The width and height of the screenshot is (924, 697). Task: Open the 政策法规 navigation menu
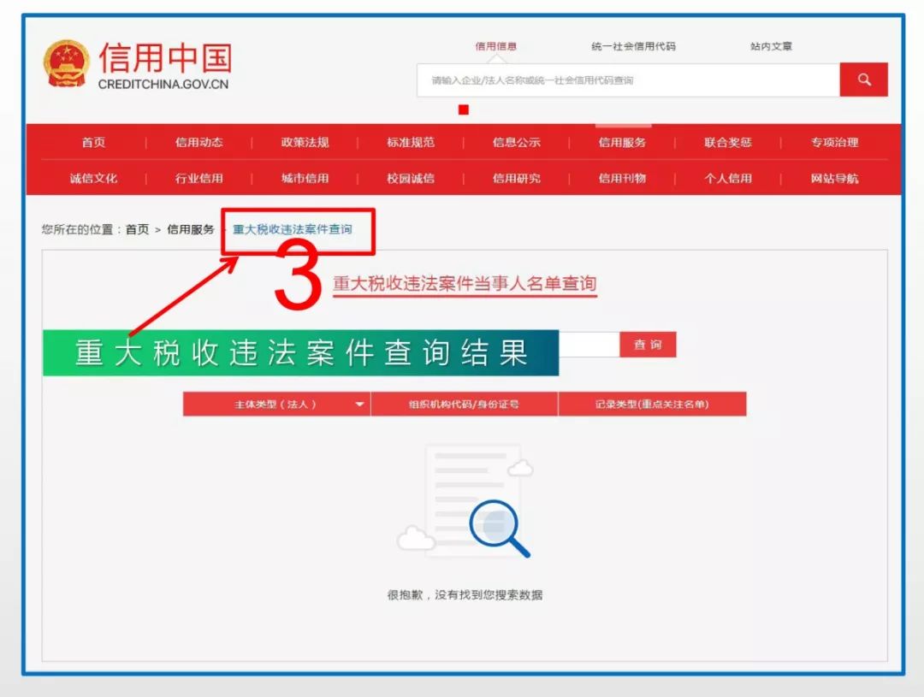[305, 143]
